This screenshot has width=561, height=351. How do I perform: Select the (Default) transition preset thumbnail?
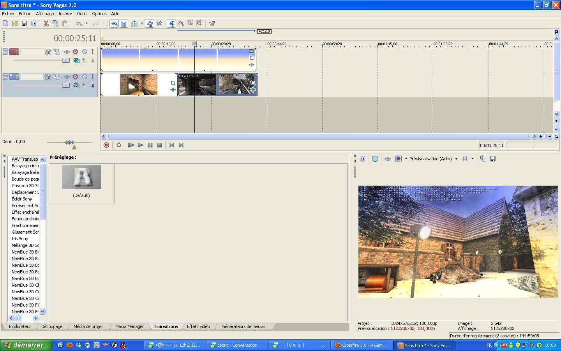tap(82, 177)
